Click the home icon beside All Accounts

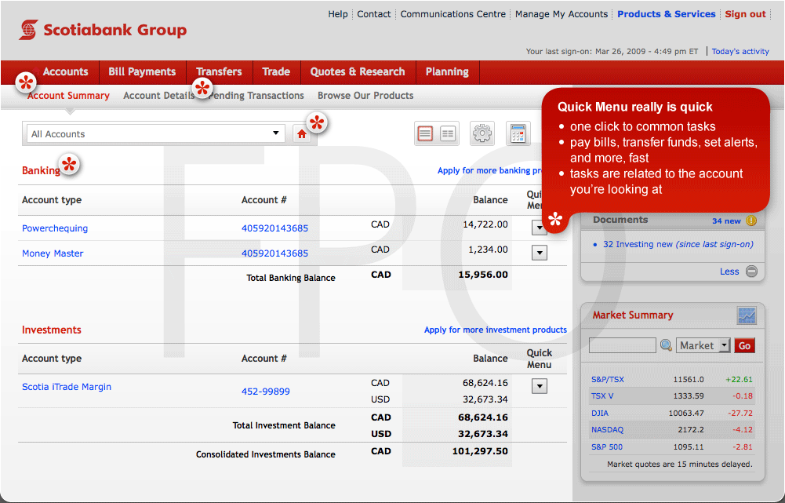pos(302,134)
